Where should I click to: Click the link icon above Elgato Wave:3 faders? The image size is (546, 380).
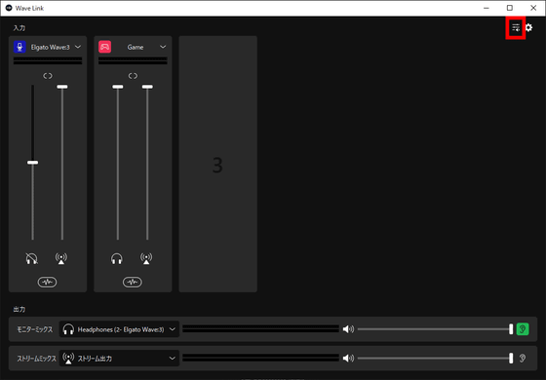[48, 76]
